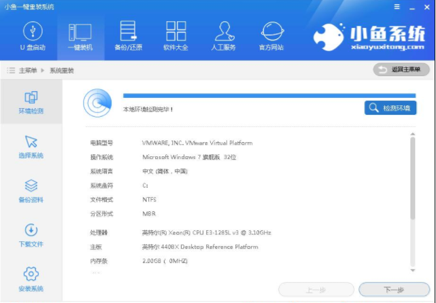
Task: Select the 备份资料 layers icon
Action: [x=31, y=185]
